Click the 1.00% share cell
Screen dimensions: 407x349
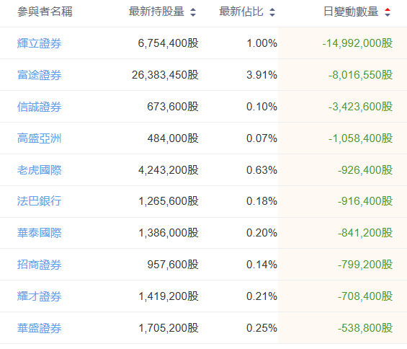262,43
